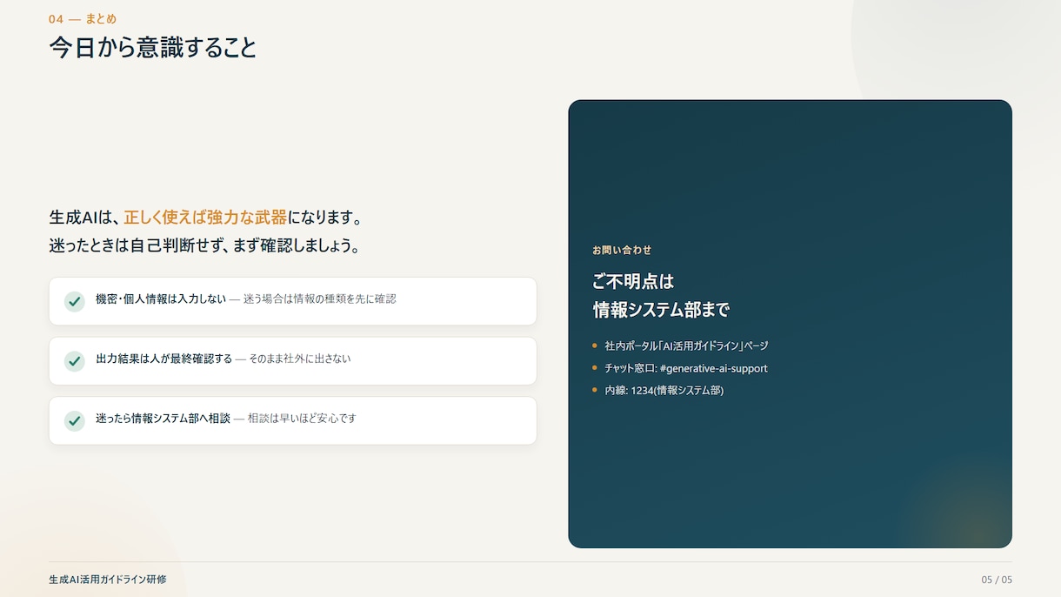This screenshot has width=1061, height=597.
Task: Click the bold text 迷ったら情報システム部へ相談
Action: pyautogui.click(x=163, y=419)
